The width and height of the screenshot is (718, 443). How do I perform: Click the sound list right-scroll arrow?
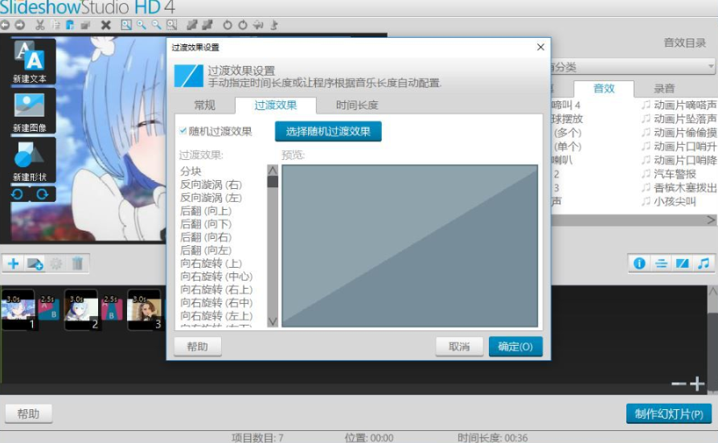click(x=711, y=220)
